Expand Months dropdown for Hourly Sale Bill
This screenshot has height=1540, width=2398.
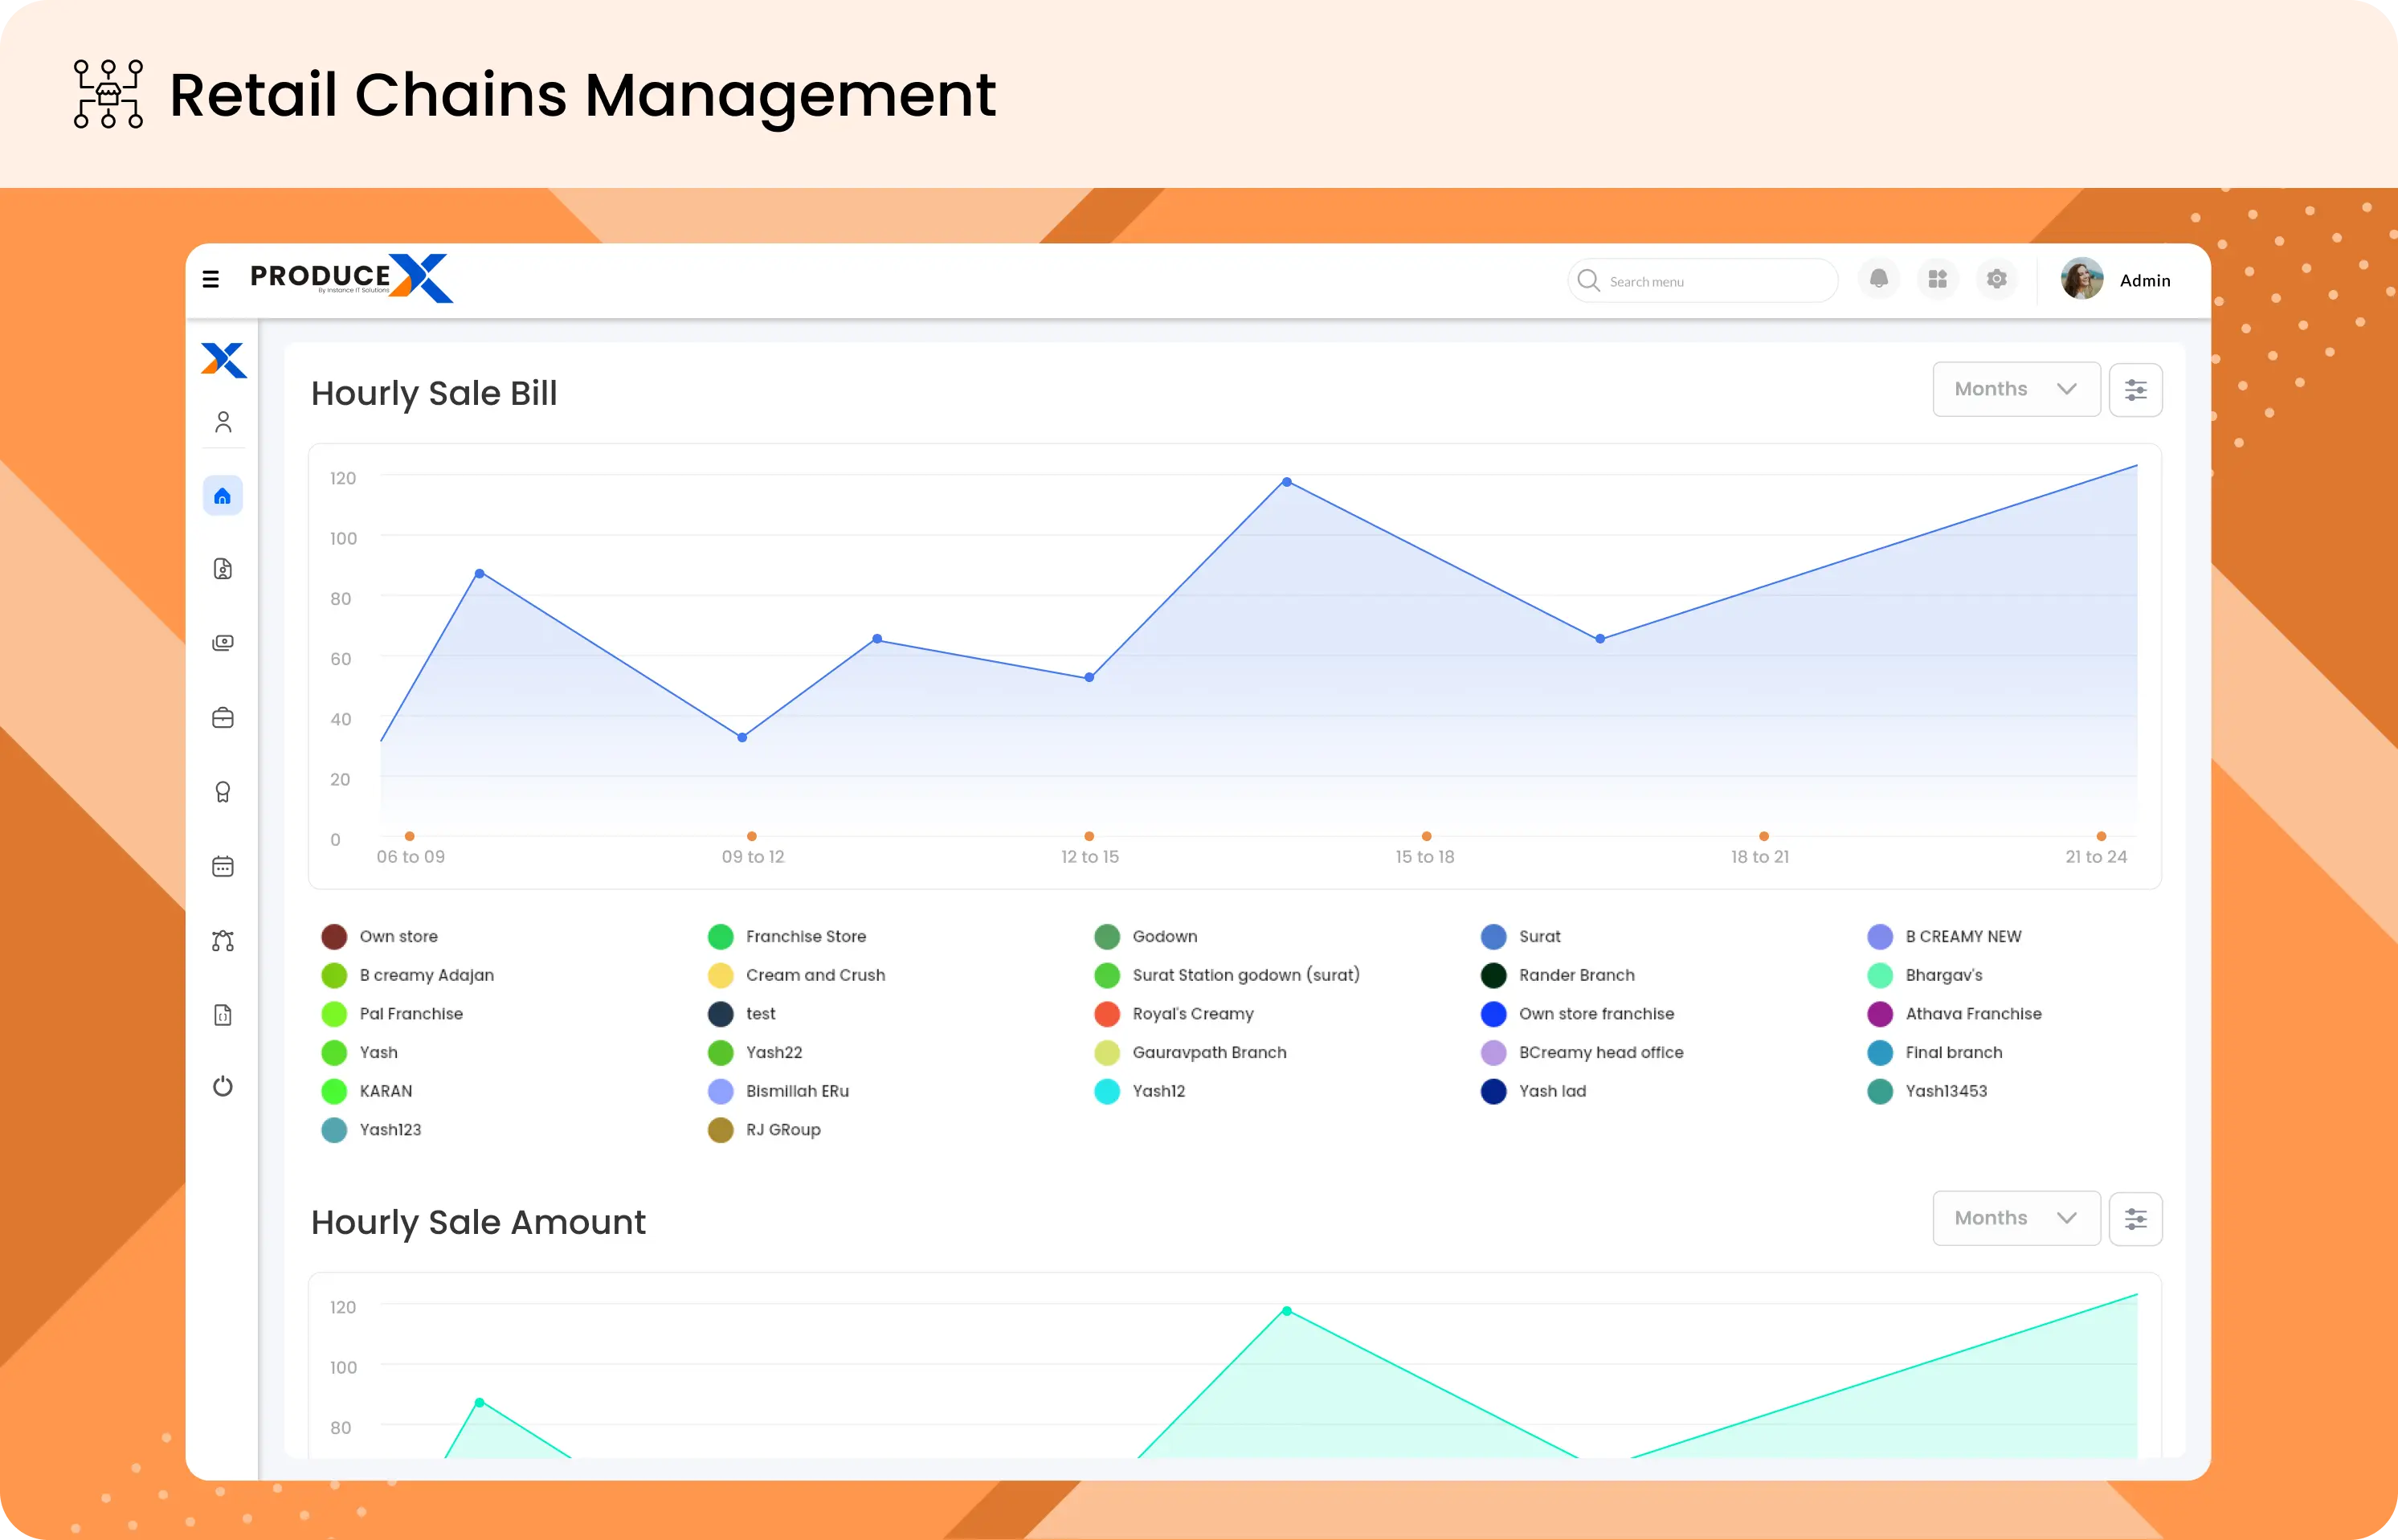click(2016, 389)
